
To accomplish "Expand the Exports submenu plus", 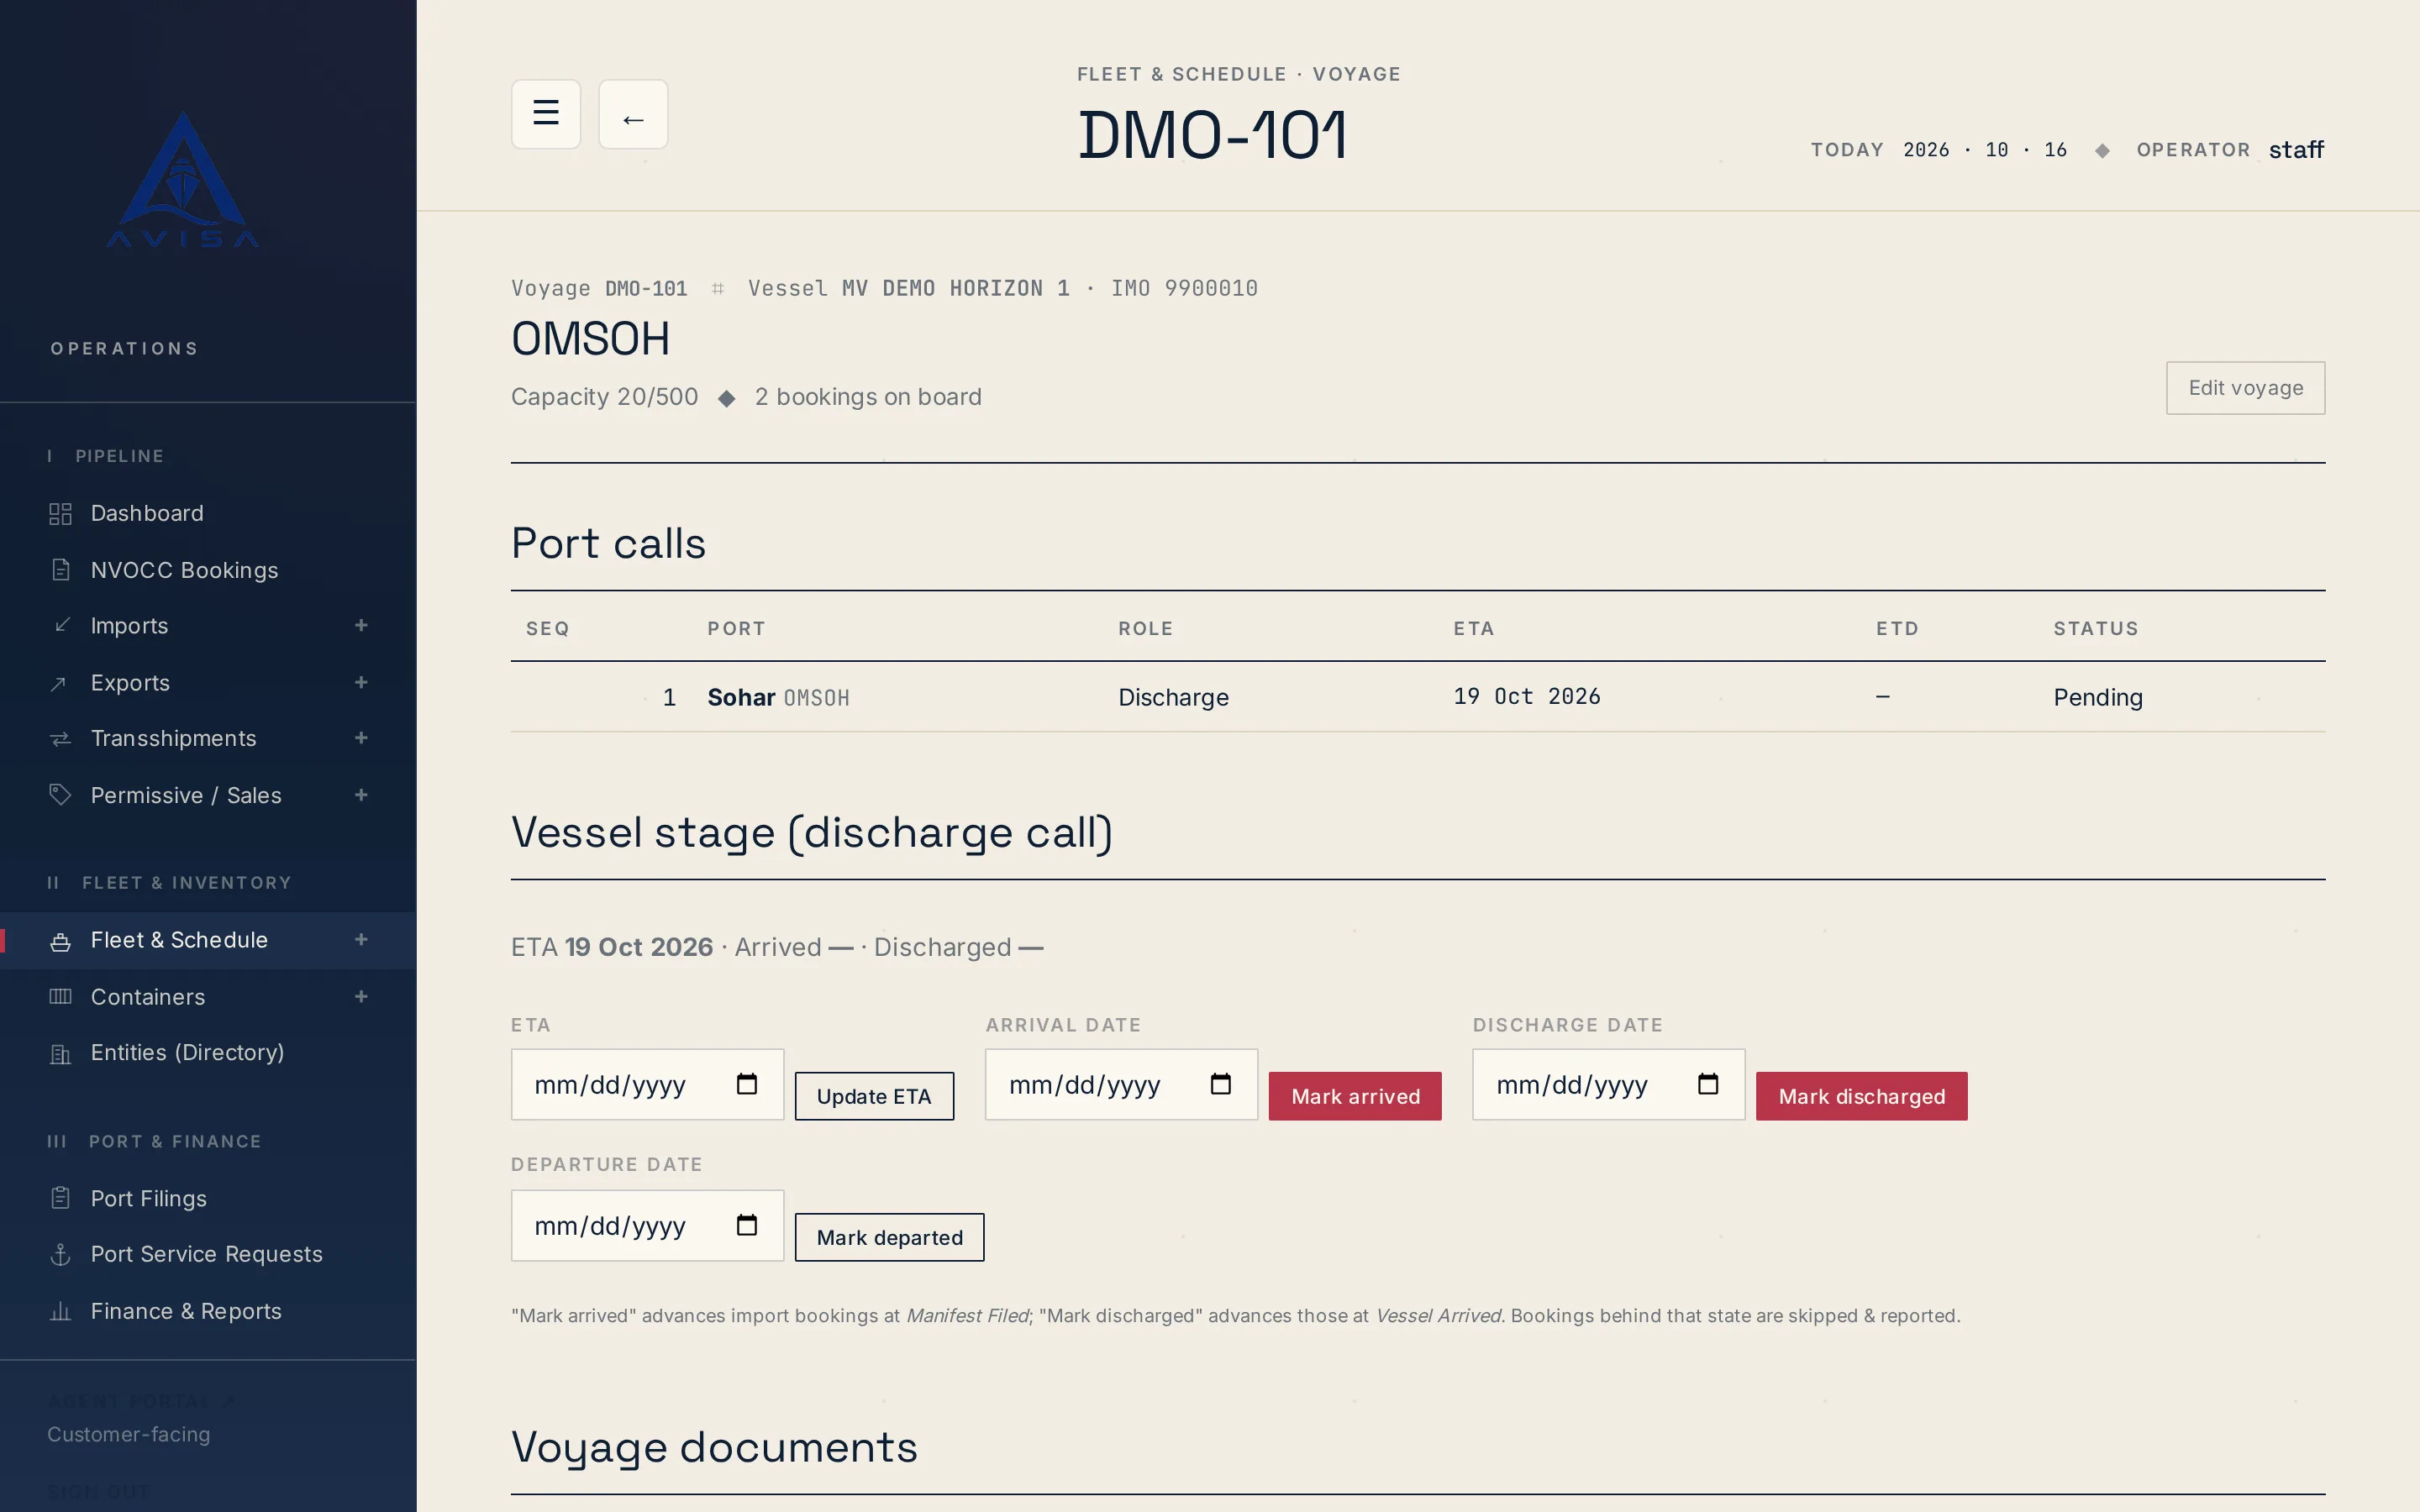I will point(362,683).
